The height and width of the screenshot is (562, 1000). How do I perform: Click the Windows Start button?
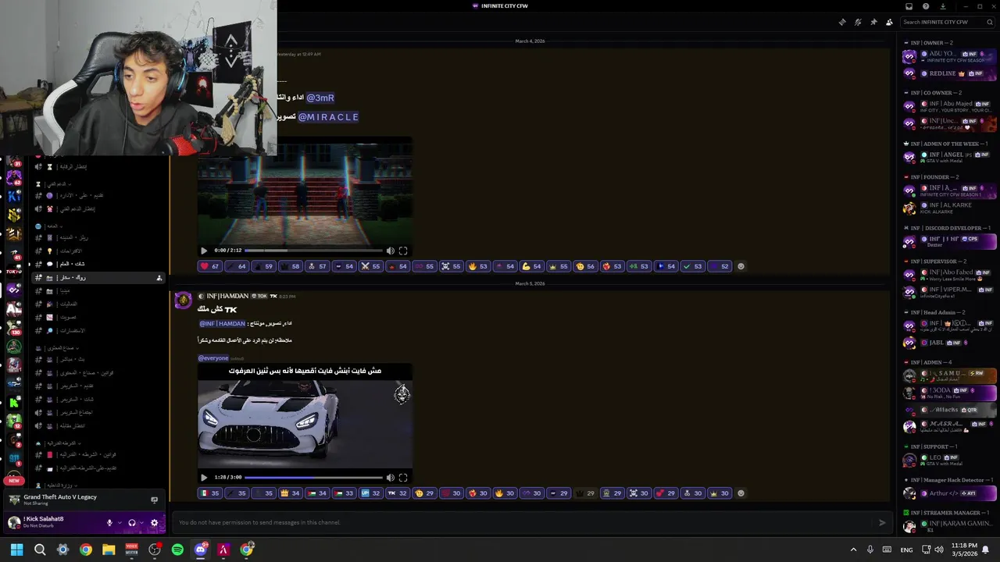16,550
